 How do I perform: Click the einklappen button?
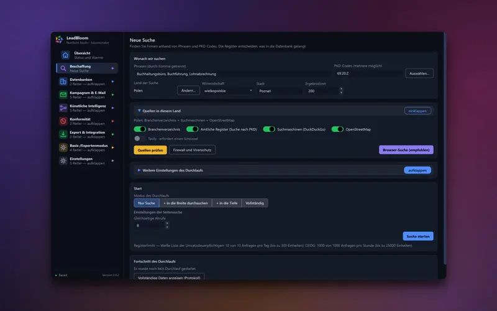tap(417, 111)
